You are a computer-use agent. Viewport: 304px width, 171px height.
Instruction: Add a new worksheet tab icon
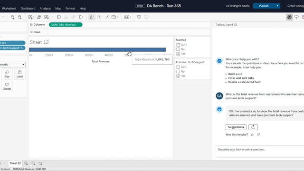tap(26, 163)
